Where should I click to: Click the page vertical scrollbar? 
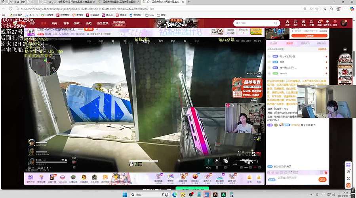coord(354,64)
